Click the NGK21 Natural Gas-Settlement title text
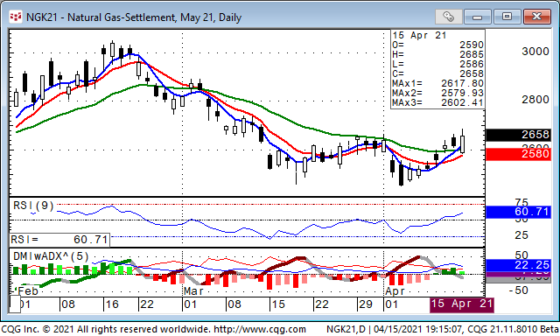The height and width of the screenshot is (336, 560). [134, 17]
